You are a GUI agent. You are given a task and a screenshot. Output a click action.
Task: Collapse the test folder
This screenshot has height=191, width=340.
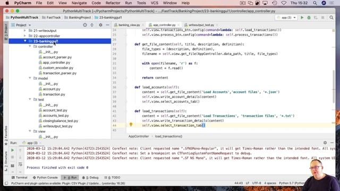click(x=30, y=99)
